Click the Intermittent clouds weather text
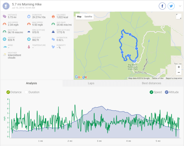 14,57
